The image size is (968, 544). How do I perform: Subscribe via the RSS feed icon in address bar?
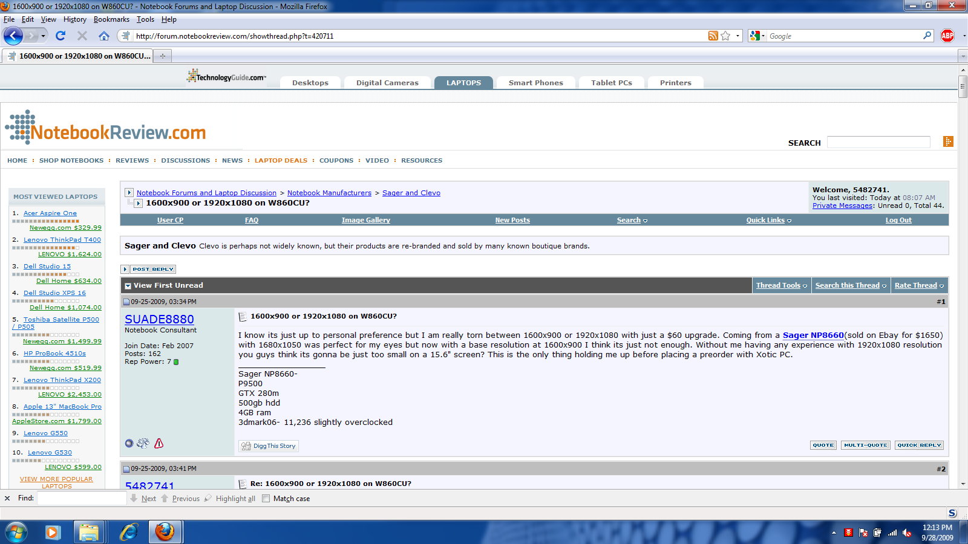[x=713, y=36]
